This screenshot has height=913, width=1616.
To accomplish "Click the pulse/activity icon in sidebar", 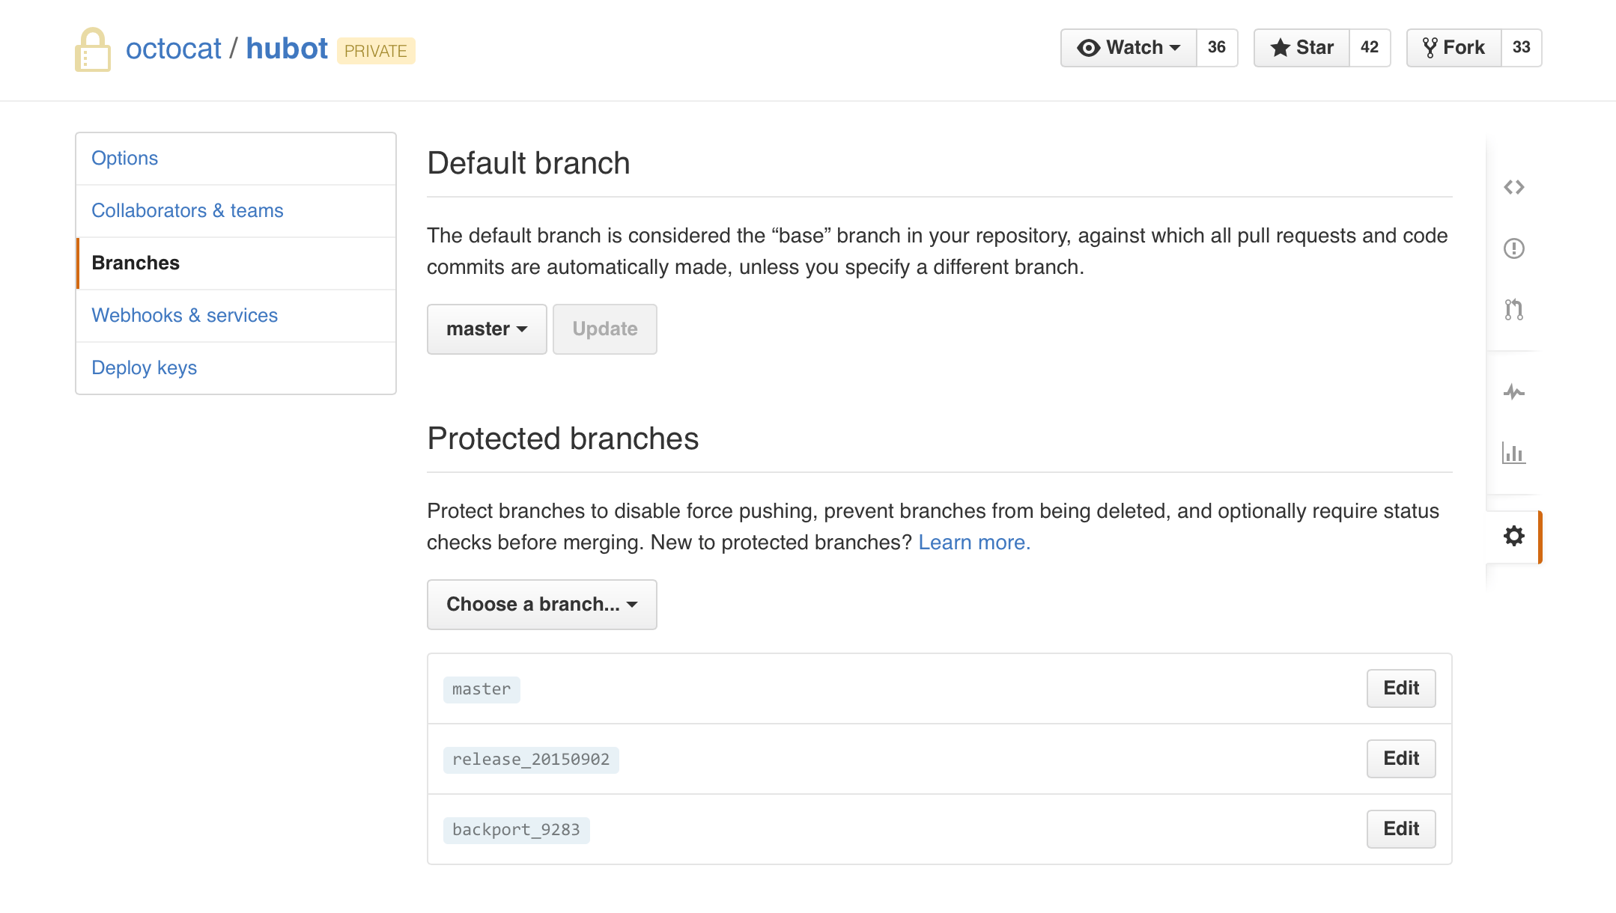I will (1513, 391).
